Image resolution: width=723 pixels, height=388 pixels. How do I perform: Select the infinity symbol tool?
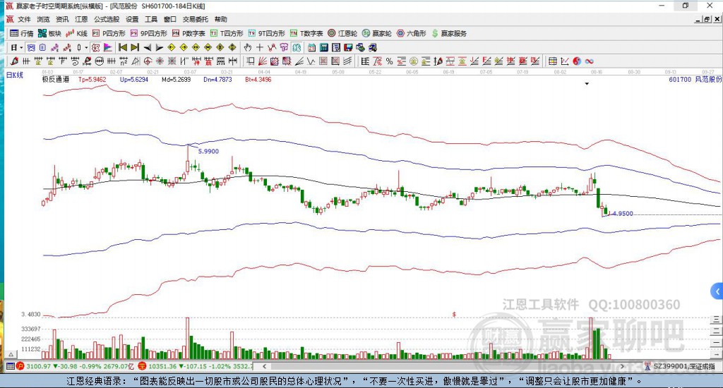(590, 61)
